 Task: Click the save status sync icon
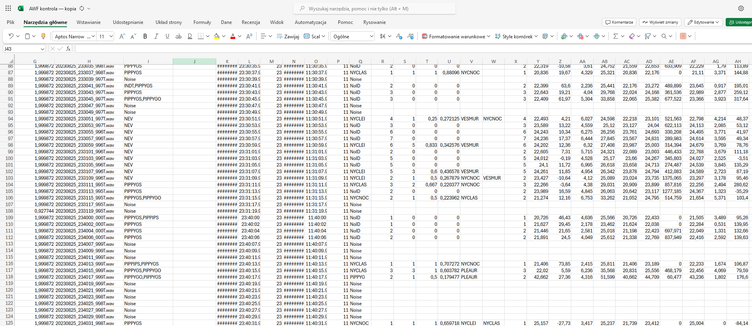point(82,8)
